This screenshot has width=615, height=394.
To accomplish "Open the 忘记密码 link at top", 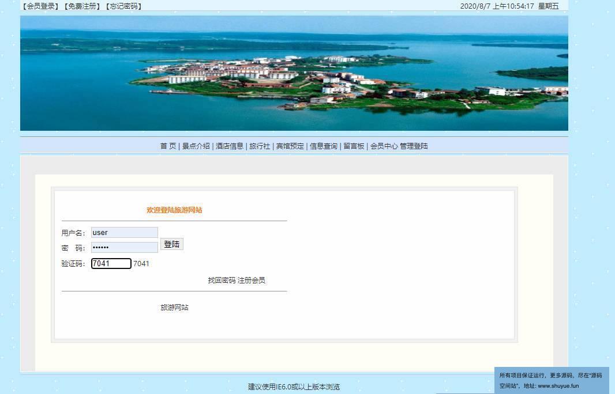I will click(123, 6).
